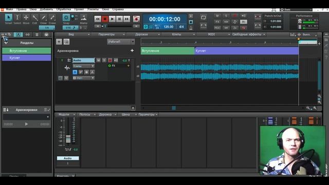The image size is (329, 185).
Task: Arm the Audio track for recording
Action: (x=110, y=61)
